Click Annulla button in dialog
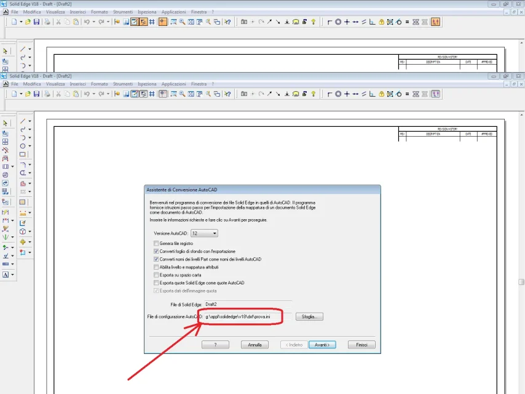Viewport: 525px width, 394px height. pyautogui.click(x=255, y=345)
